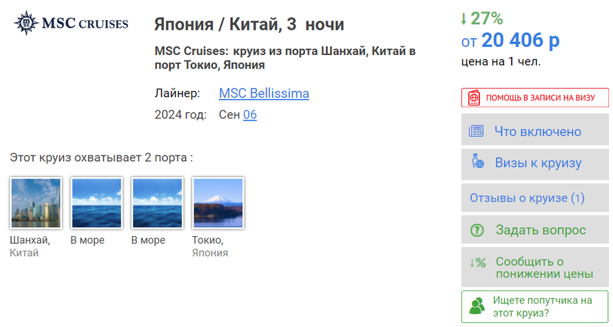The width and height of the screenshot is (613, 327).
Task: Open the Tokyo Mount Fuji thumbnail
Action: click(218, 203)
